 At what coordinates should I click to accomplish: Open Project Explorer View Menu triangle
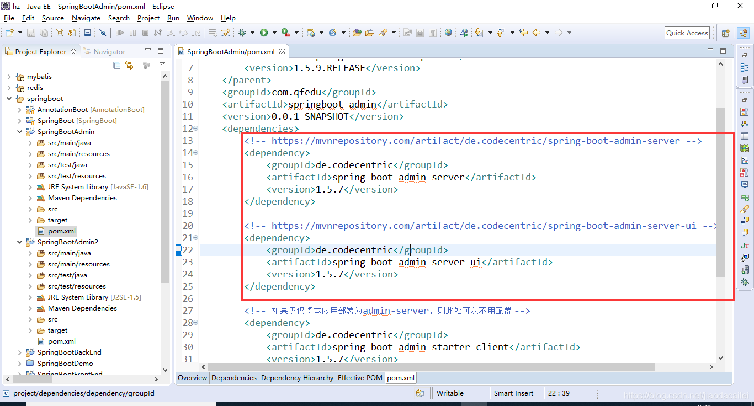click(162, 64)
